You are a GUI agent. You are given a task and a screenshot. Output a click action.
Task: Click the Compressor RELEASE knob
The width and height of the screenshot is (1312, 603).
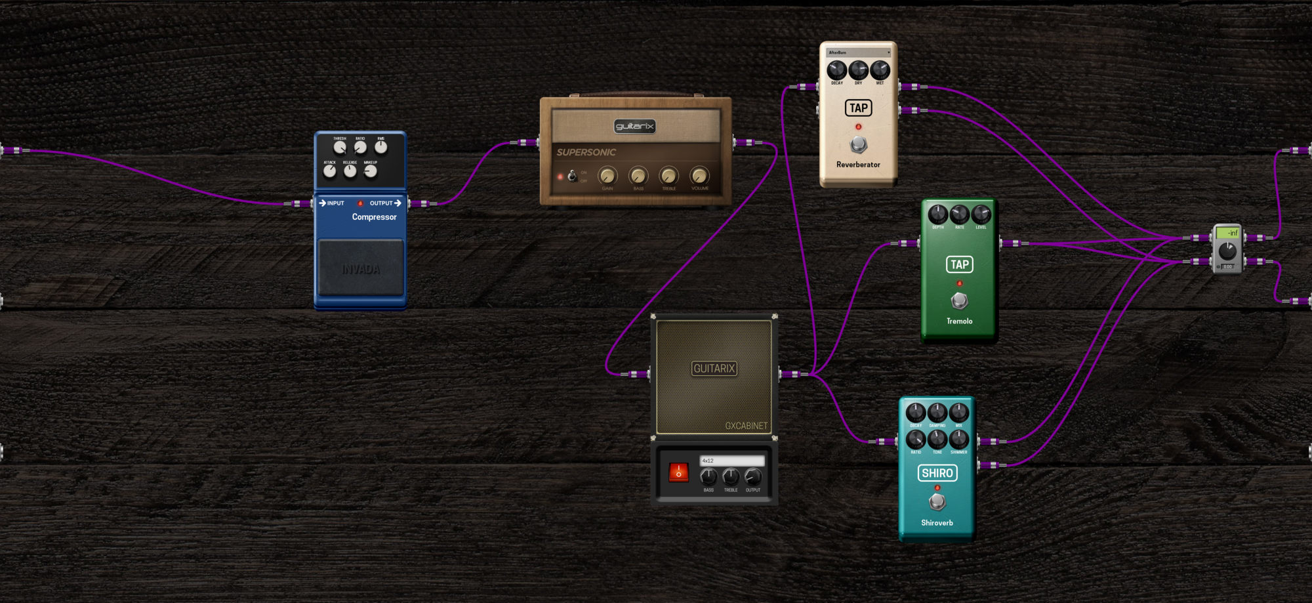point(350,171)
